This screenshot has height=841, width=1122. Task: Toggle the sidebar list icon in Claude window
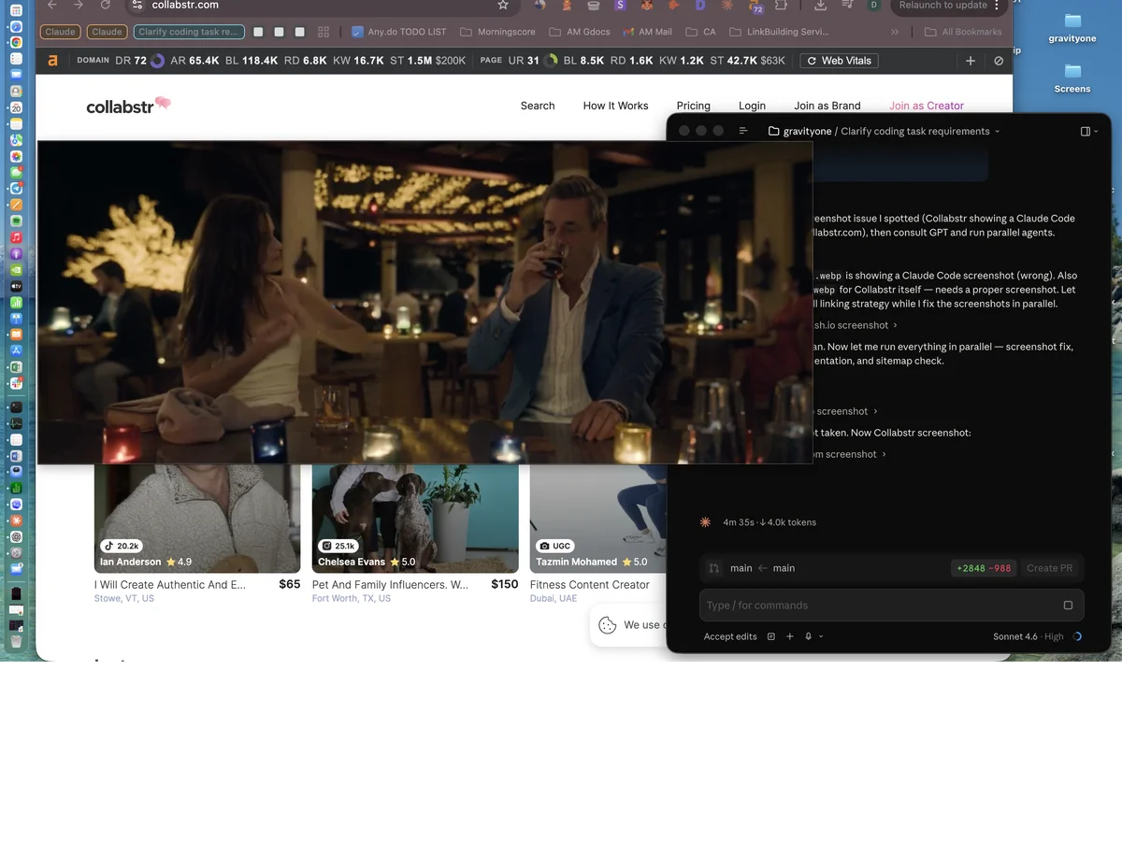click(743, 132)
